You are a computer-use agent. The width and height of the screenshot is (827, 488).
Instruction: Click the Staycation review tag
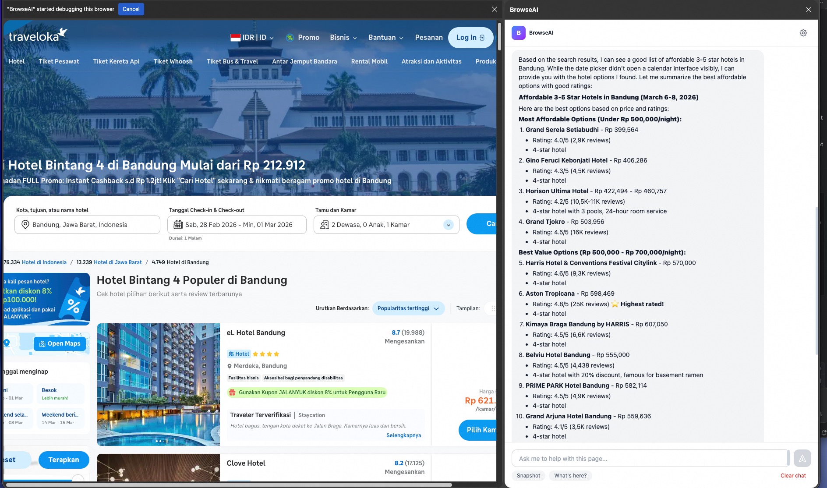[311, 415]
